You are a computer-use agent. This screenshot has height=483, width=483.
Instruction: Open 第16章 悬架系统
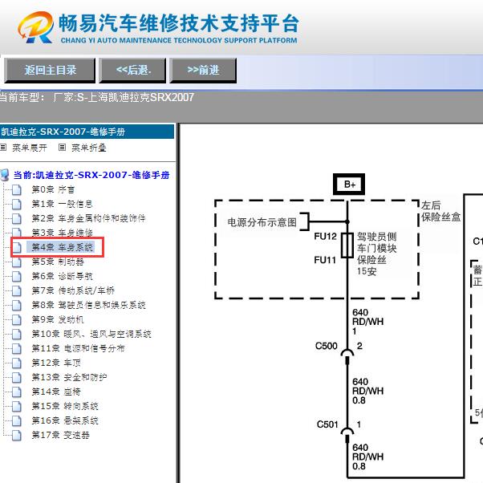[65, 420]
